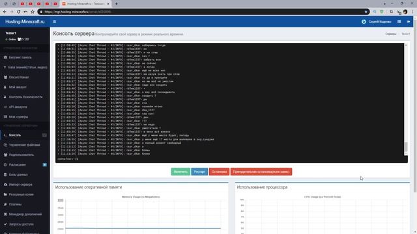
Task: Open Плагины in the sidebar
Action: click(25, 204)
